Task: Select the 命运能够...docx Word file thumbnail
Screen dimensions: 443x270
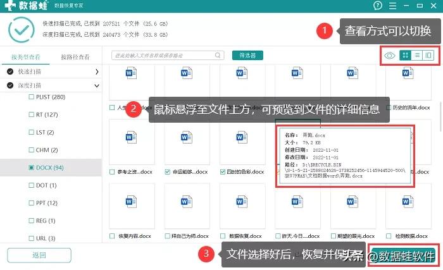Action: tap(187, 142)
